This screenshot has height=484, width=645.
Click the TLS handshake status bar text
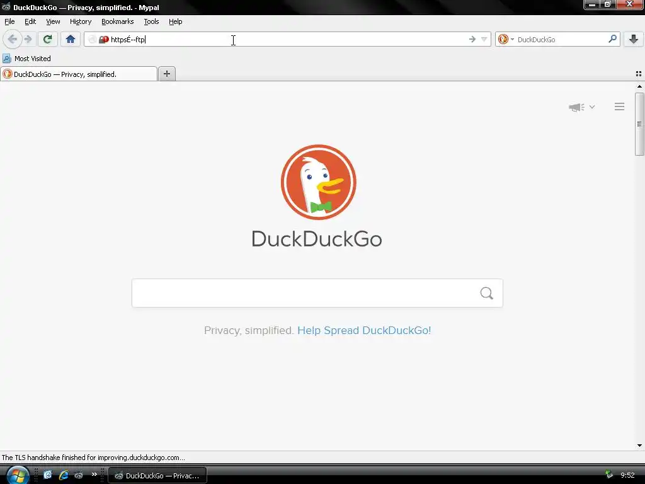[x=93, y=458]
